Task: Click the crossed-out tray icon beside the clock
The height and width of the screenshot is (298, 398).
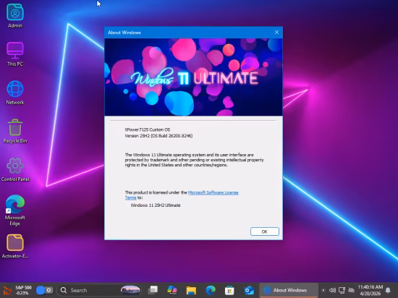Action: click(351, 290)
